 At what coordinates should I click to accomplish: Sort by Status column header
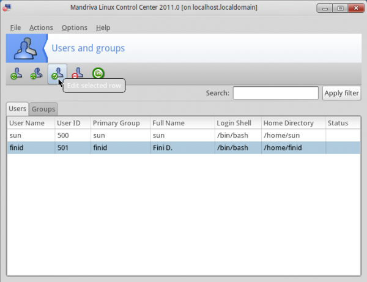pos(343,123)
